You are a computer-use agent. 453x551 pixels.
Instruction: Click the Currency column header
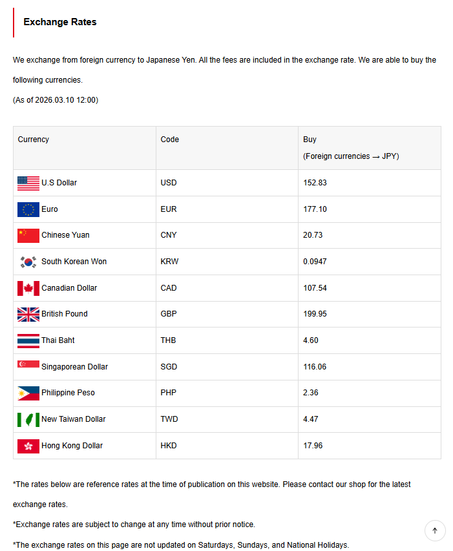34,140
